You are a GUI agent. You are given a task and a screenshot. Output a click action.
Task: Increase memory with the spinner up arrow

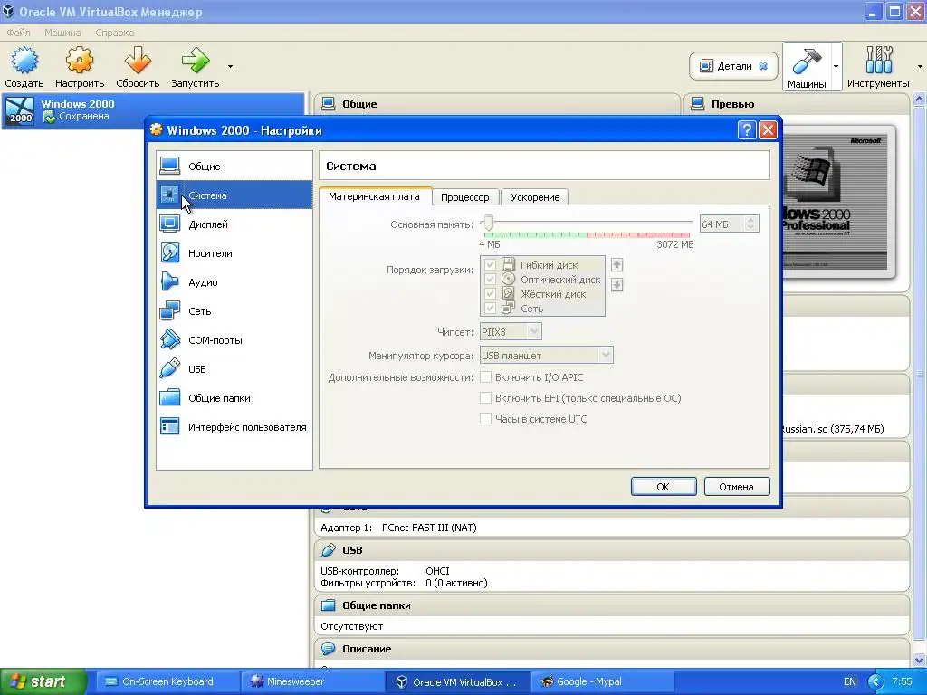coord(751,220)
